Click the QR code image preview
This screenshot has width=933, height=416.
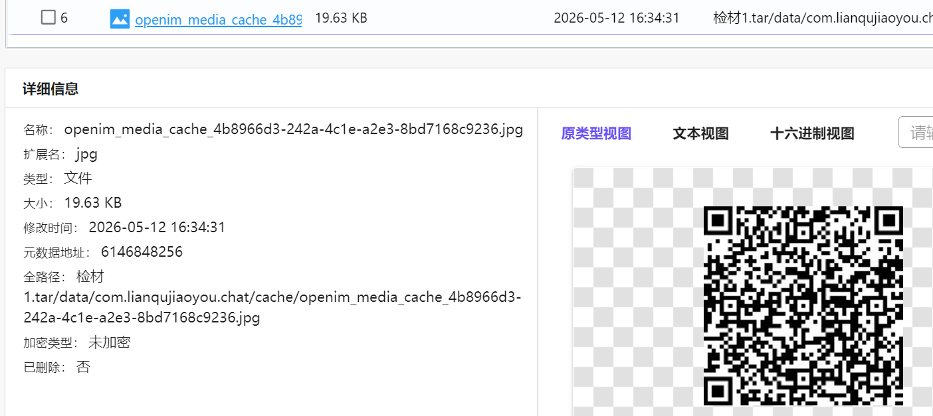click(803, 306)
